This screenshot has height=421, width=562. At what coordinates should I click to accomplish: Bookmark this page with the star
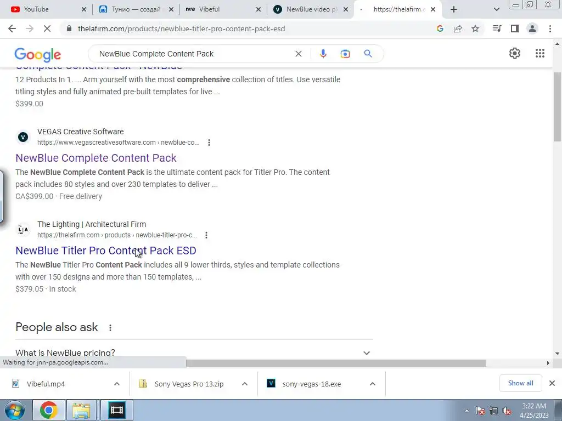(475, 29)
